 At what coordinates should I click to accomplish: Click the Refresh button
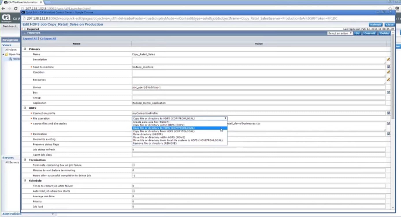tap(375, 25)
